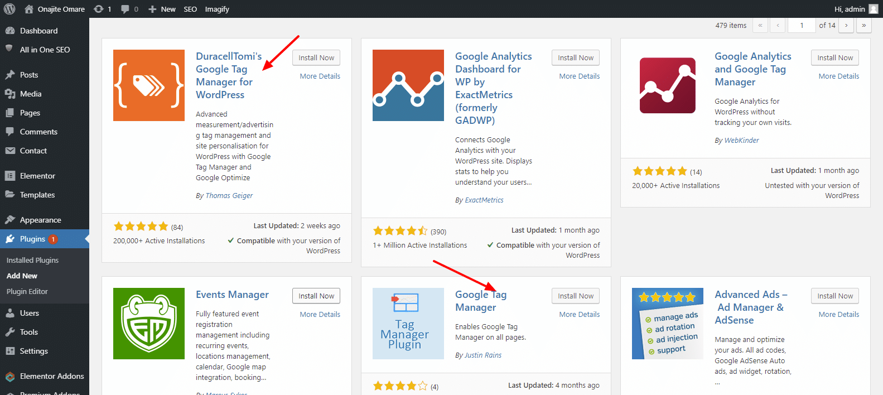Viewport: 883px width, 395px height.
Task: Open the Hi, admin account menu
Action: (x=856, y=9)
